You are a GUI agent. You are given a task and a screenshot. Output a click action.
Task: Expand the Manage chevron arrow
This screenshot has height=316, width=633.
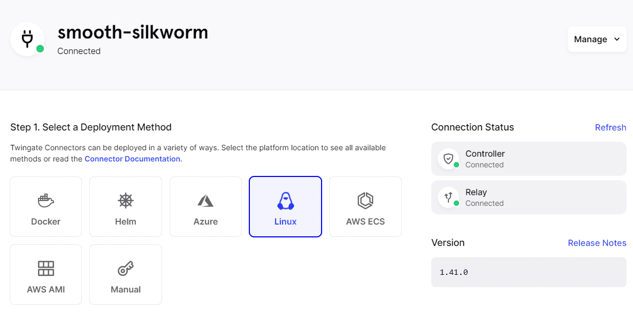point(617,39)
